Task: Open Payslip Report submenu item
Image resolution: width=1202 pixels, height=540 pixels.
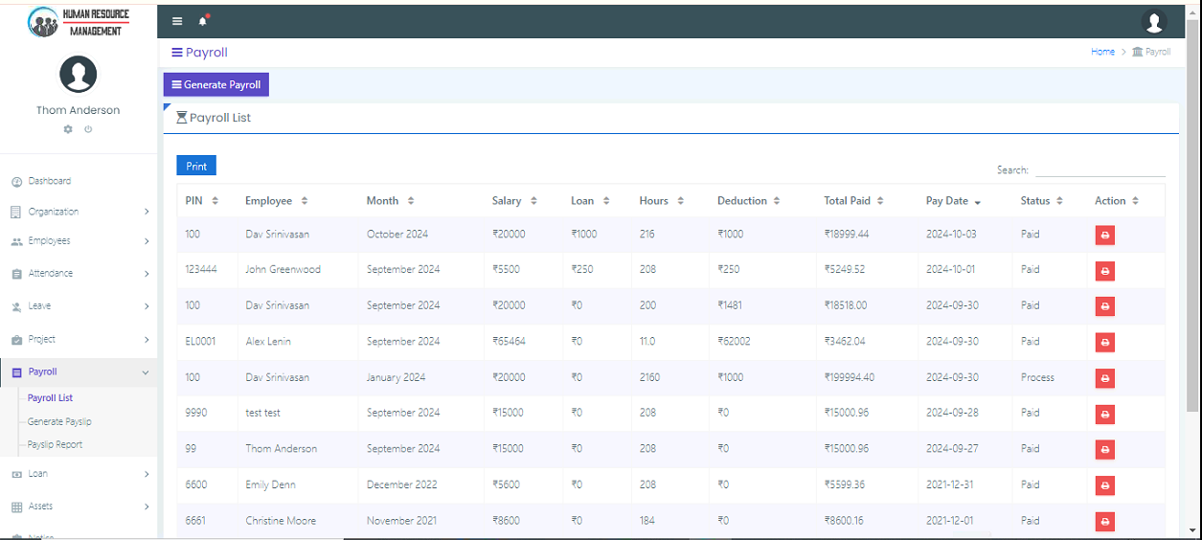Action: click(x=55, y=444)
